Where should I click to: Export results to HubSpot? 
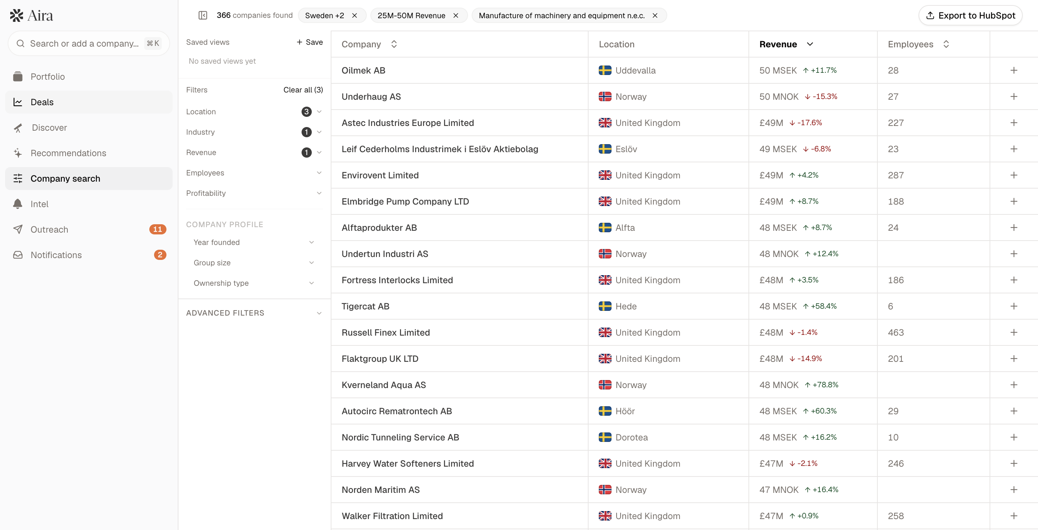(x=970, y=15)
